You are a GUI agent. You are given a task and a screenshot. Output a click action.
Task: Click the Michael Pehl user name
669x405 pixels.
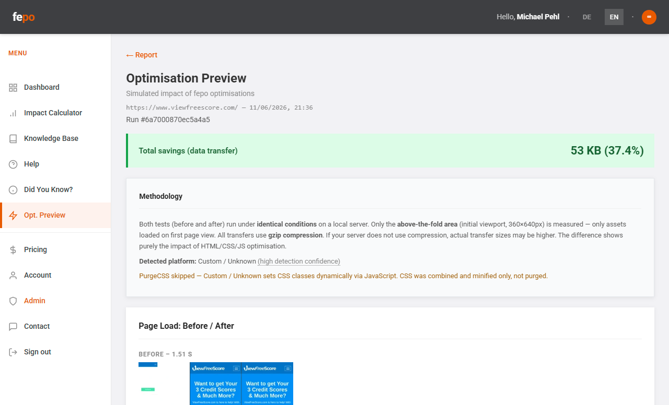[x=538, y=17]
